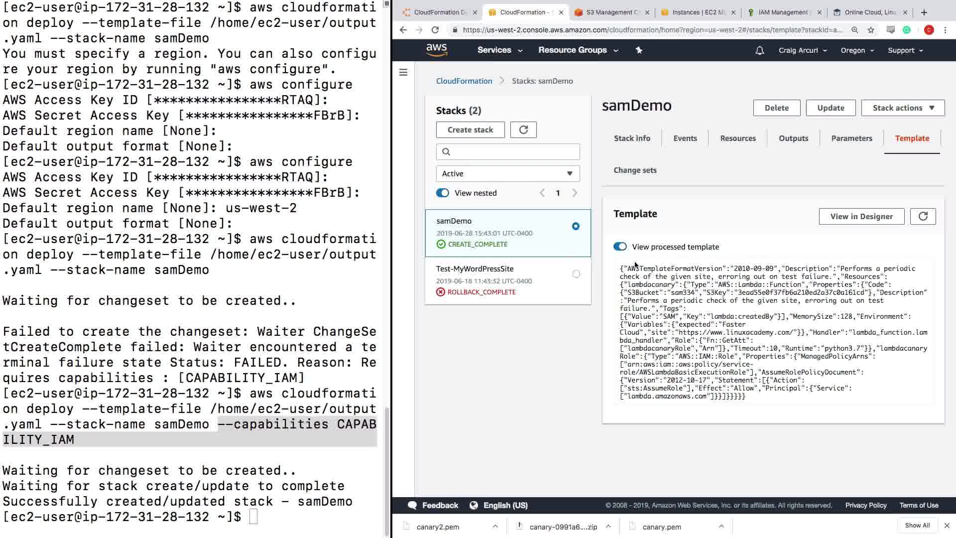Click the CloudFormation breadcrumb link
This screenshot has width=956, height=538.
(x=464, y=81)
